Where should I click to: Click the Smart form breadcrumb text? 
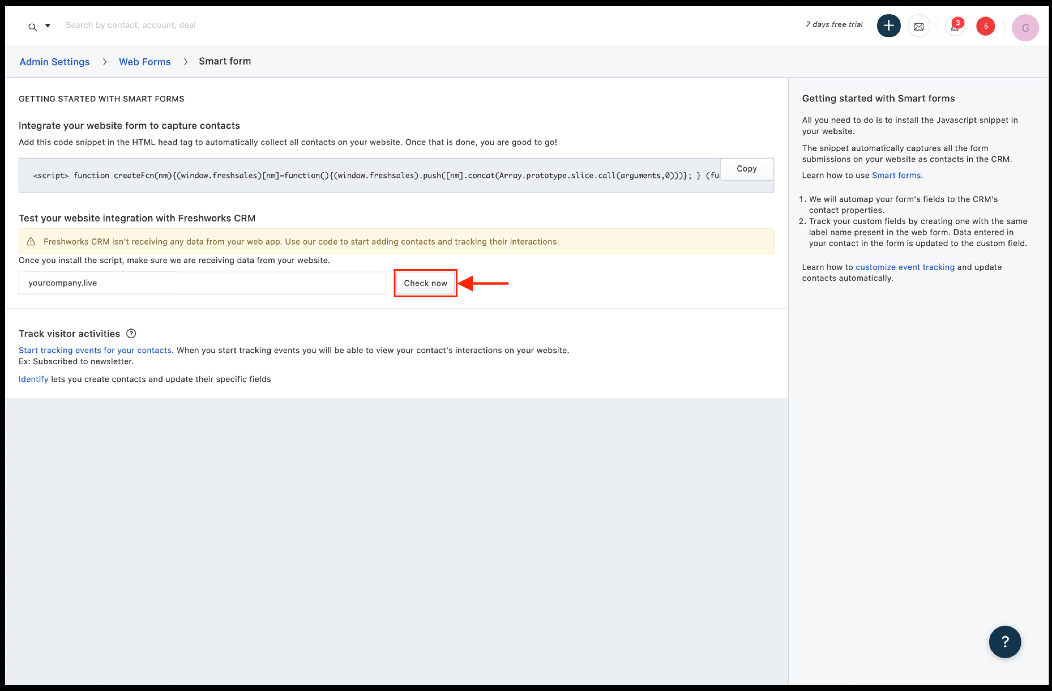(224, 61)
